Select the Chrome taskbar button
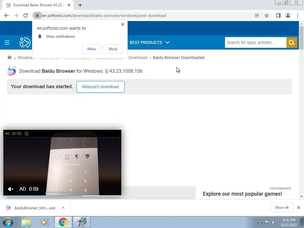The width and height of the screenshot is (304, 228). click(x=63, y=222)
